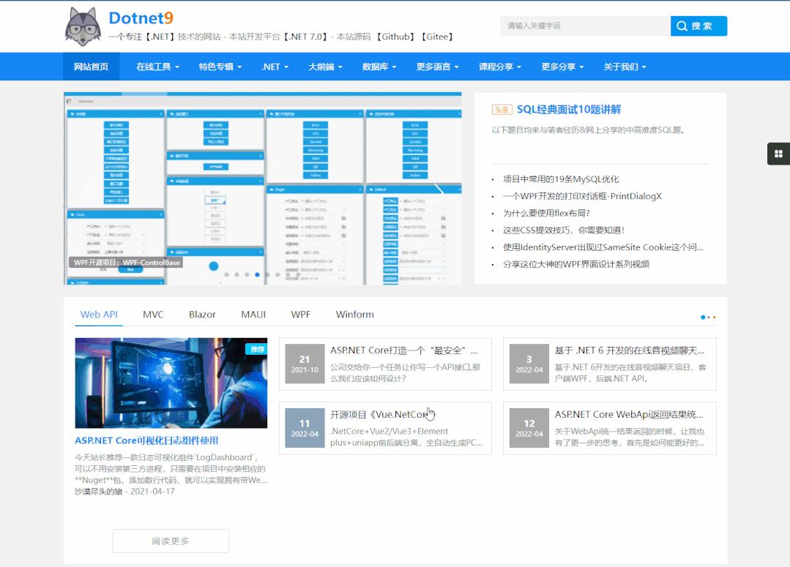Expand the .NET dropdown menu
The image size is (790, 567).
[x=275, y=67]
